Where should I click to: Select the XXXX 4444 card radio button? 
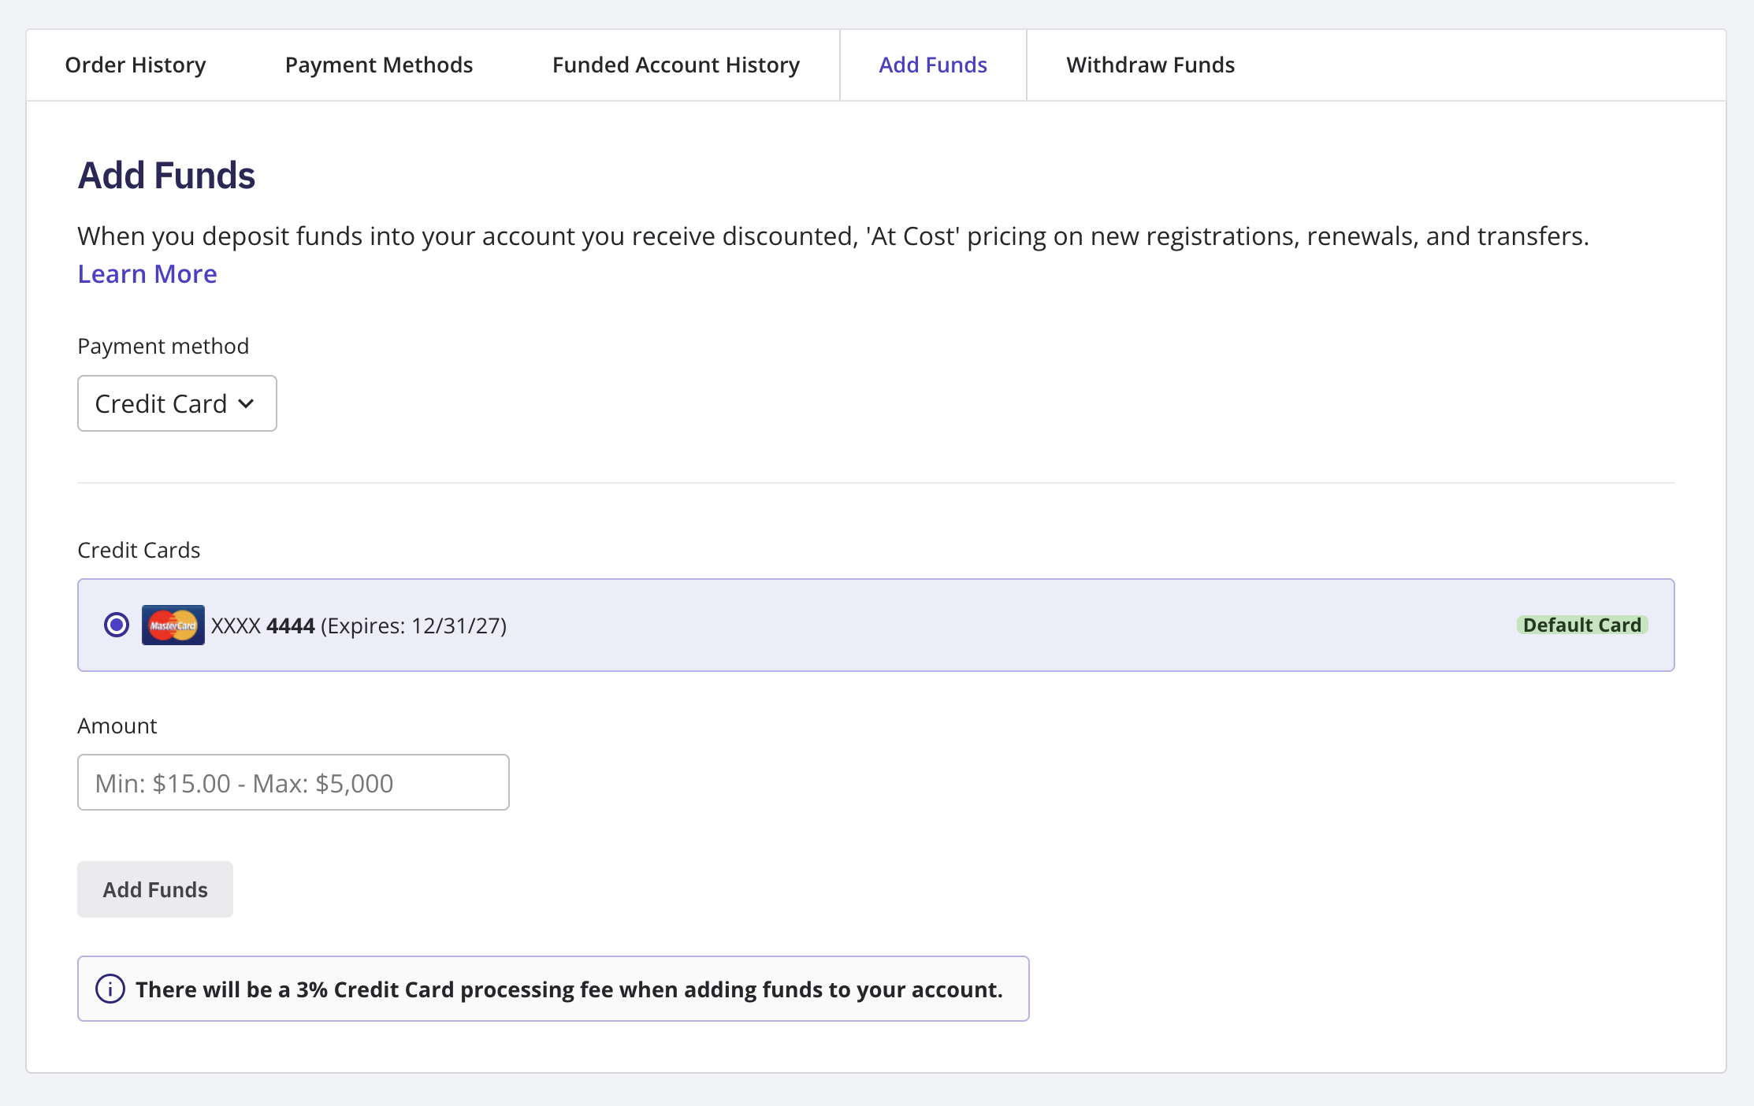(x=117, y=625)
